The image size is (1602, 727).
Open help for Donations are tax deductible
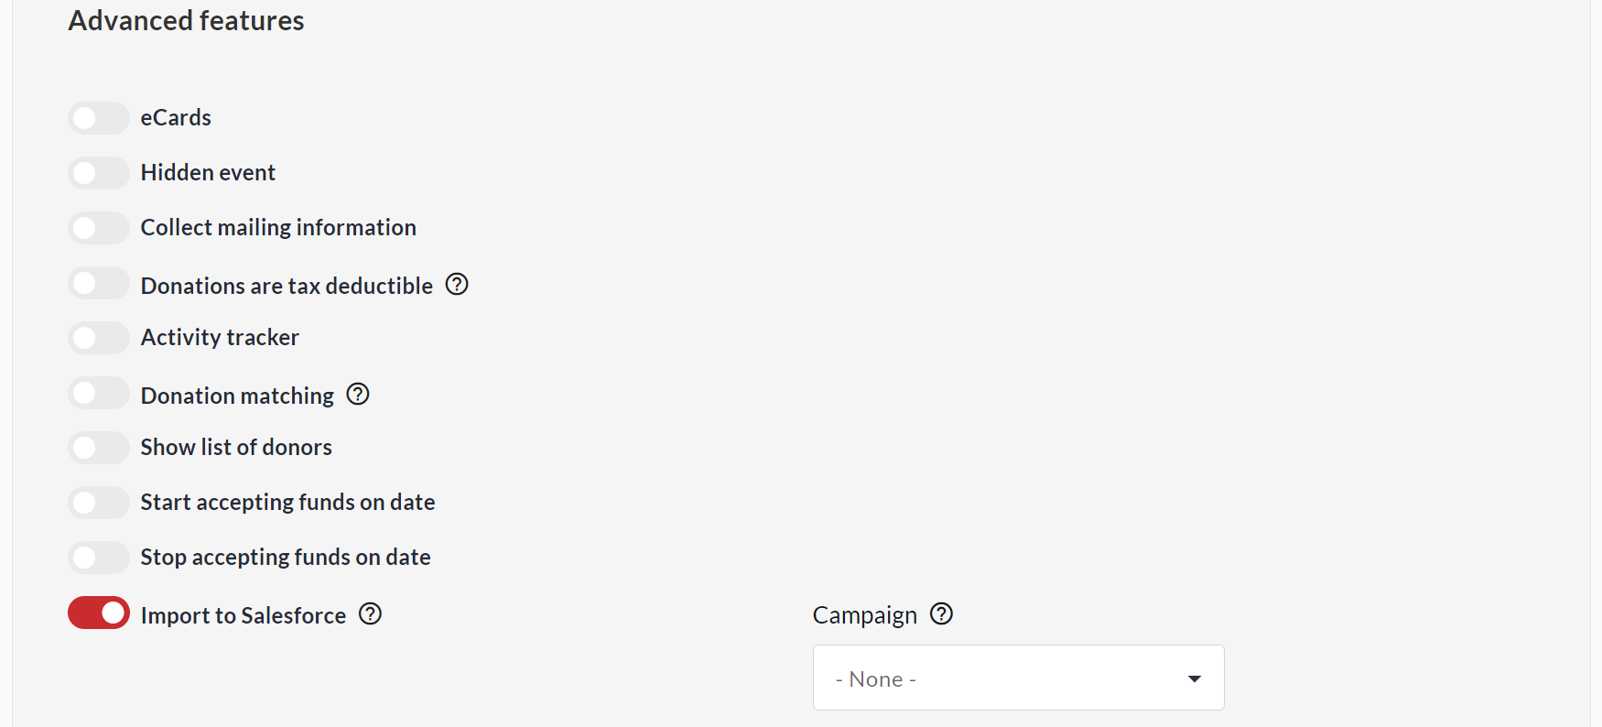coord(457,285)
